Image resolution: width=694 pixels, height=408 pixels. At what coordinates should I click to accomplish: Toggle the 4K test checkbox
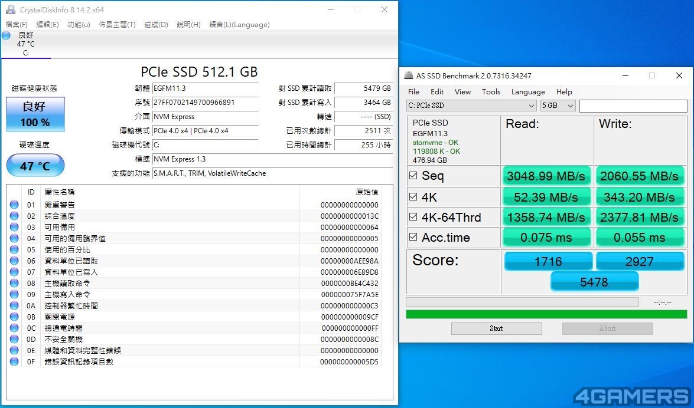pyautogui.click(x=413, y=197)
